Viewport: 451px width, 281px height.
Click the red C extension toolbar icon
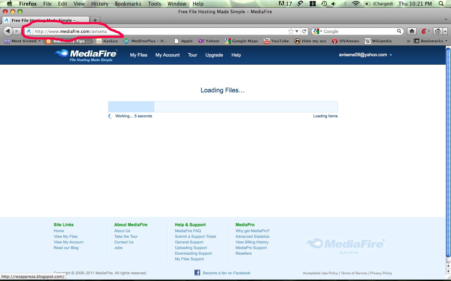coord(424,31)
